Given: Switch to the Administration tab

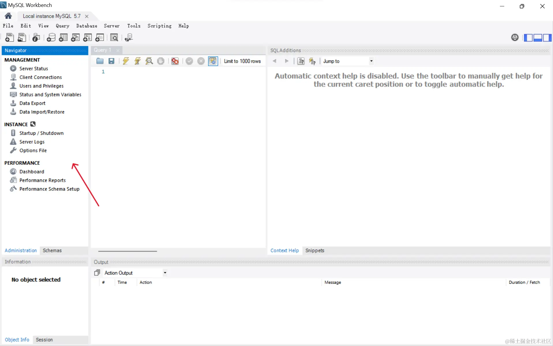Looking at the screenshot, I should [x=21, y=250].
